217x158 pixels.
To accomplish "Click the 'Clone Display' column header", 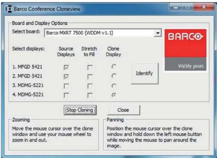I will [x=113, y=51].
